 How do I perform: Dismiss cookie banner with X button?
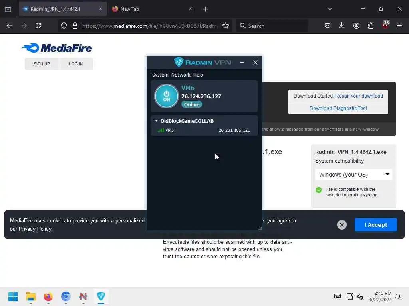pyautogui.click(x=342, y=225)
